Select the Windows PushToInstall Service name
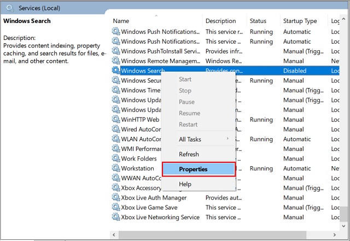 [x=160, y=51]
